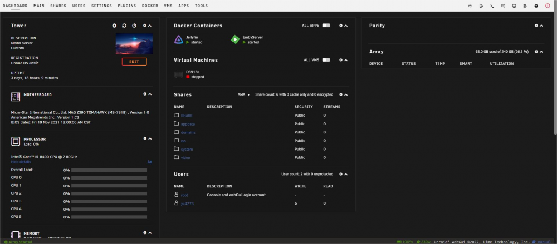
Task: Open the PLUGINS tab
Action: click(x=127, y=6)
